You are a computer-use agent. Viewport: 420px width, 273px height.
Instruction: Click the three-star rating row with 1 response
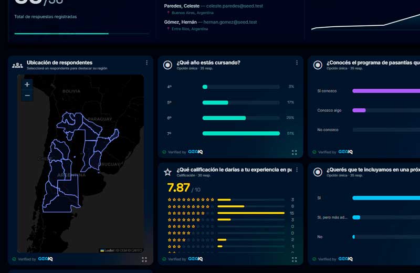[230, 246]
